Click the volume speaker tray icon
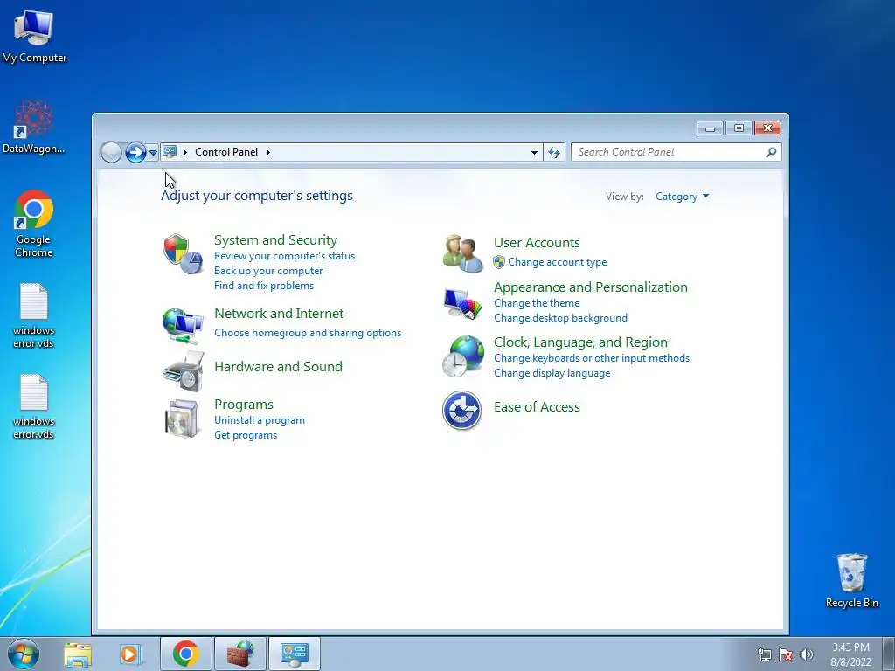The height and width of the screenshot is (671, 895). (807, 654)
